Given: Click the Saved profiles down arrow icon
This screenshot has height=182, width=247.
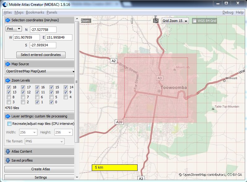Looking at the screenshot, I should pos(8,160).
